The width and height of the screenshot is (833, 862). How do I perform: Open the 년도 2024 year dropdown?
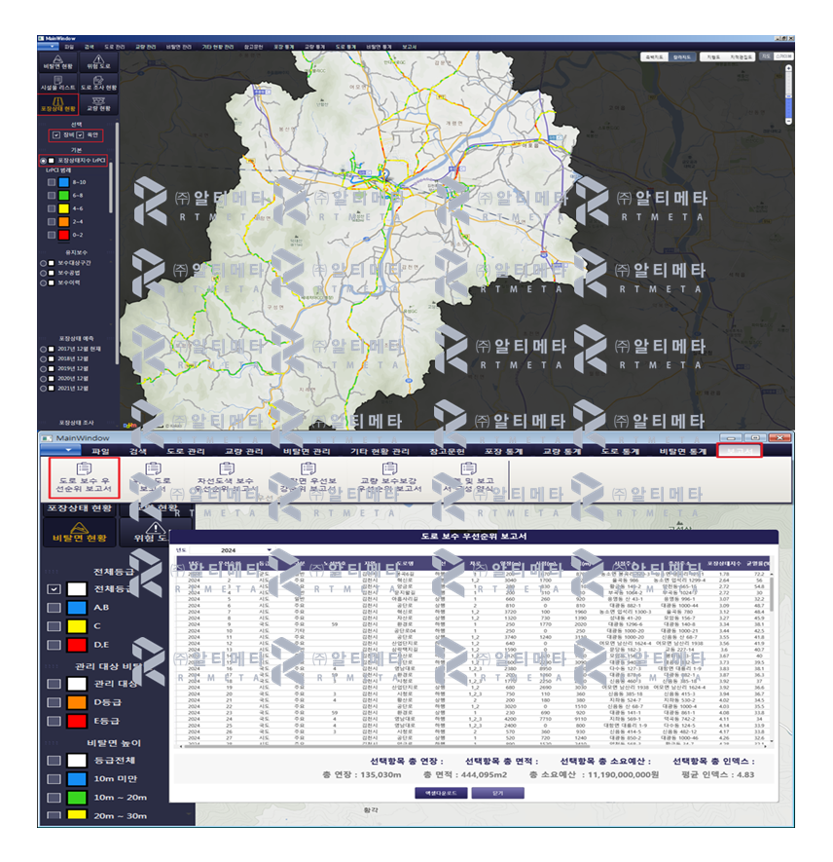[234, 550]
